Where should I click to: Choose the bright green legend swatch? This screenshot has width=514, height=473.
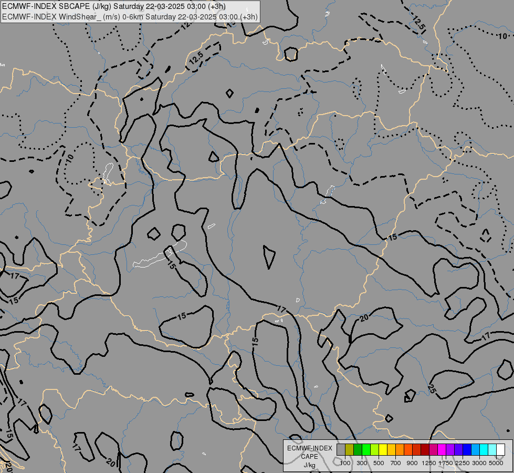click(x=366, y=450)
